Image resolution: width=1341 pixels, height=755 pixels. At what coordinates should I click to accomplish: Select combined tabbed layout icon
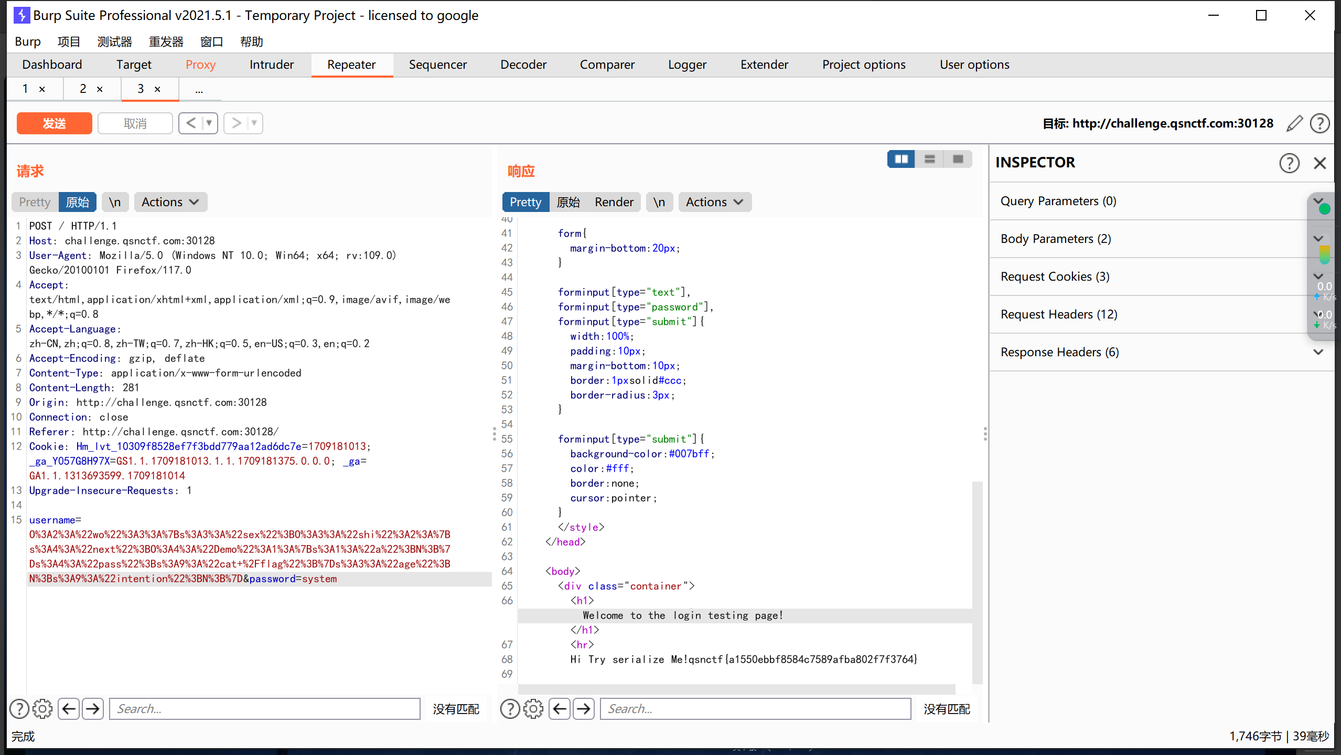(x=958, y=159)
